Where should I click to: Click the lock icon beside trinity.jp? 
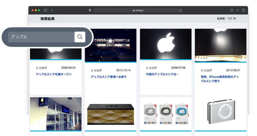click(x=134, y=10)
